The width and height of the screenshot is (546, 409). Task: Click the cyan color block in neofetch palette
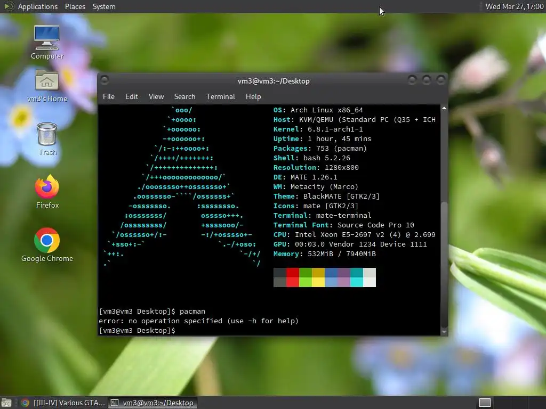(357, 277)
